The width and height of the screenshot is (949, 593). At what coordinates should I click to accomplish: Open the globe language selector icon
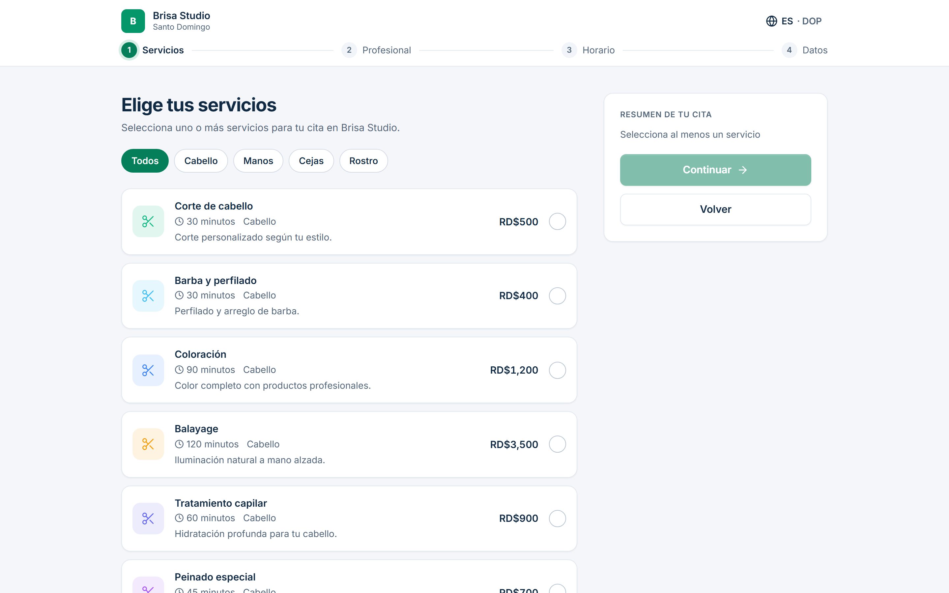[x=771, y=21]
